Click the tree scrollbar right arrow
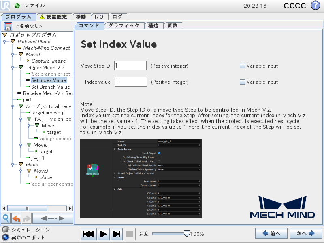This screenshot has height=243, width=324. click(70, 208)
